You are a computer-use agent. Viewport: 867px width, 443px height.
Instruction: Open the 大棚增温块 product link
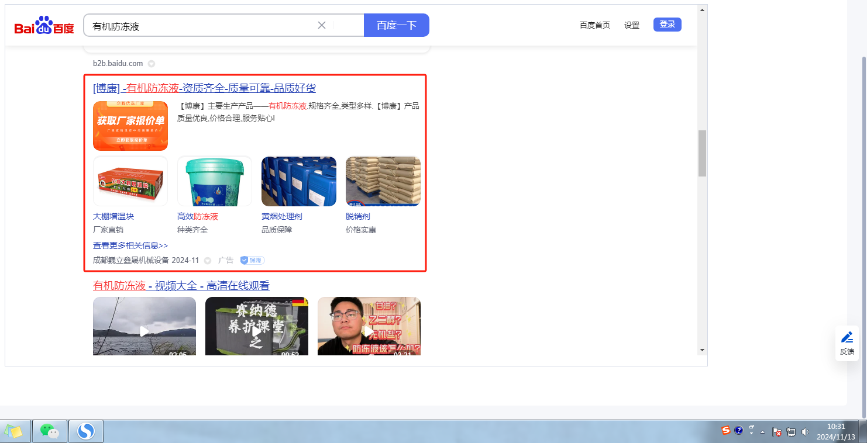(x=113, y=216)
